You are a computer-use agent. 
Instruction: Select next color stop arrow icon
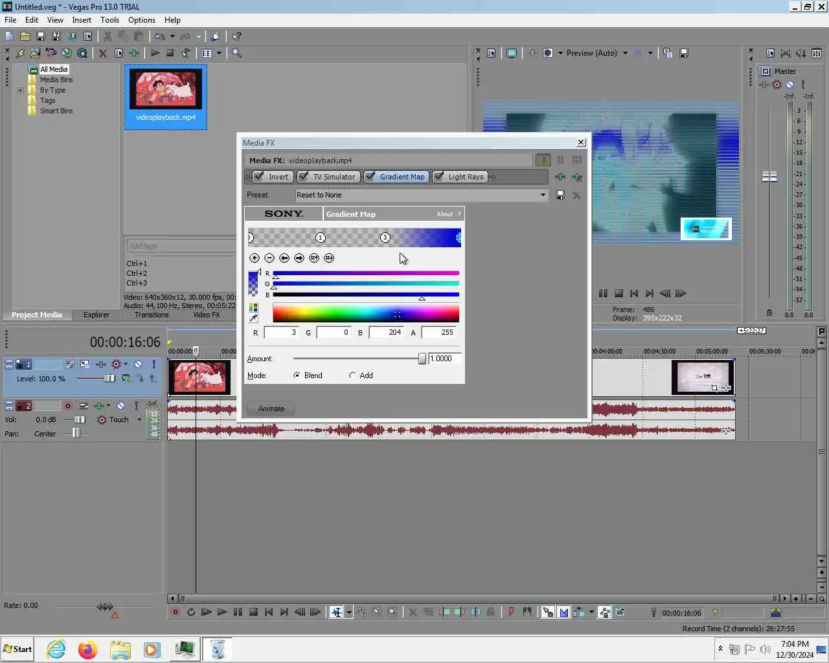pos(299,258)
